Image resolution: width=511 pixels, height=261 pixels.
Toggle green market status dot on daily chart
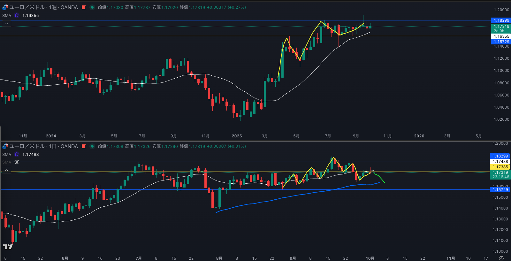pos(92,146)
